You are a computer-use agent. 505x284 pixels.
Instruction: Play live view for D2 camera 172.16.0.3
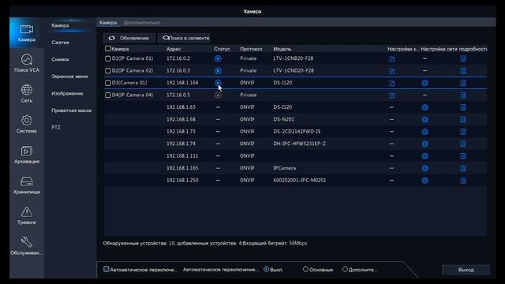[218, 71]
